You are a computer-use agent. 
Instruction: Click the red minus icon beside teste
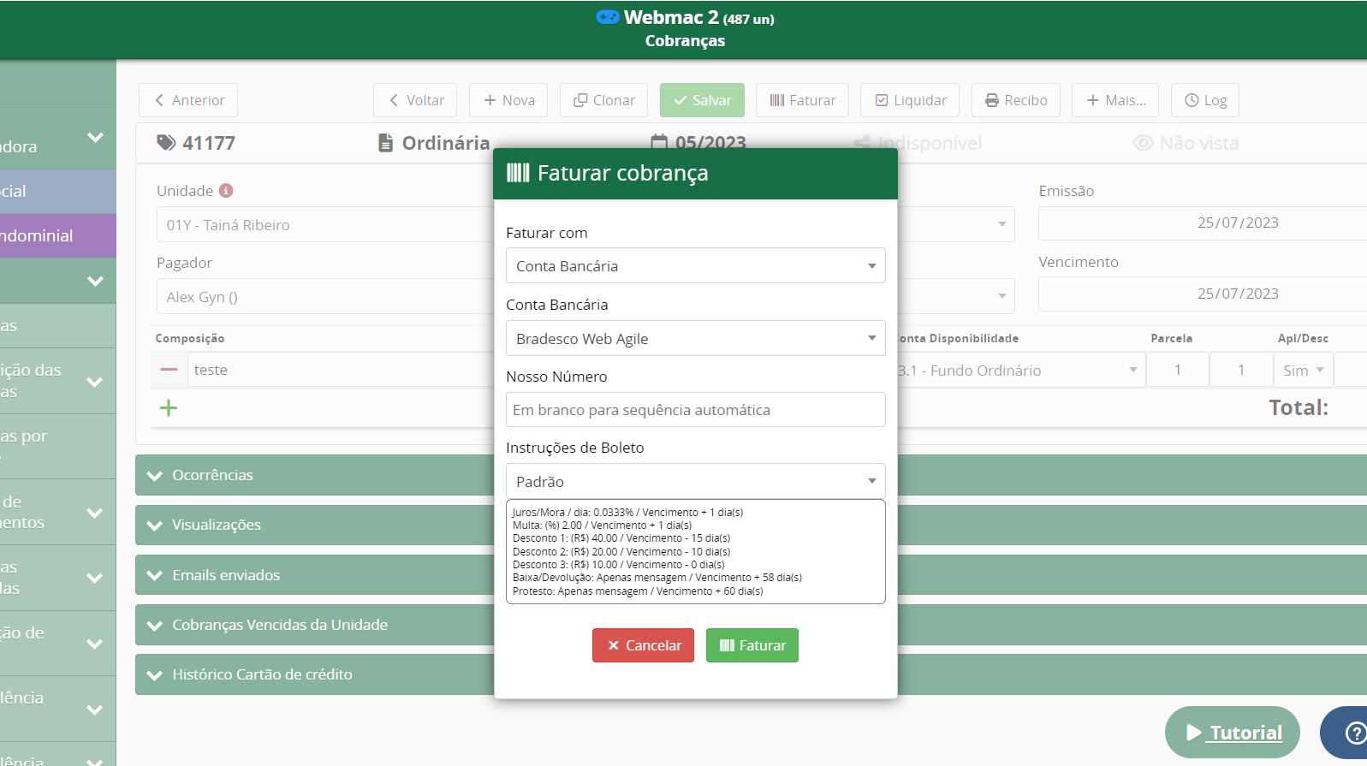(169, 370)
